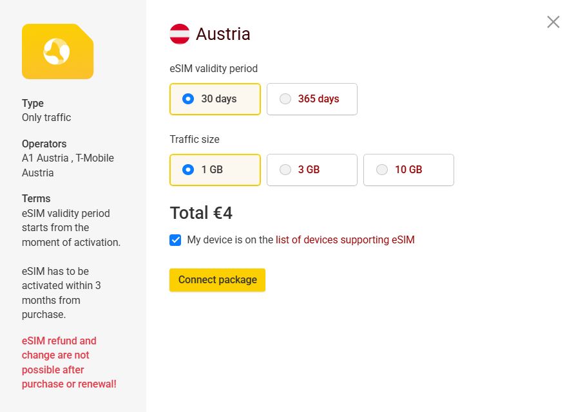Open the list of devices supporting eSIM
Screen dimensions: 574x412
[x=345, y=240]
